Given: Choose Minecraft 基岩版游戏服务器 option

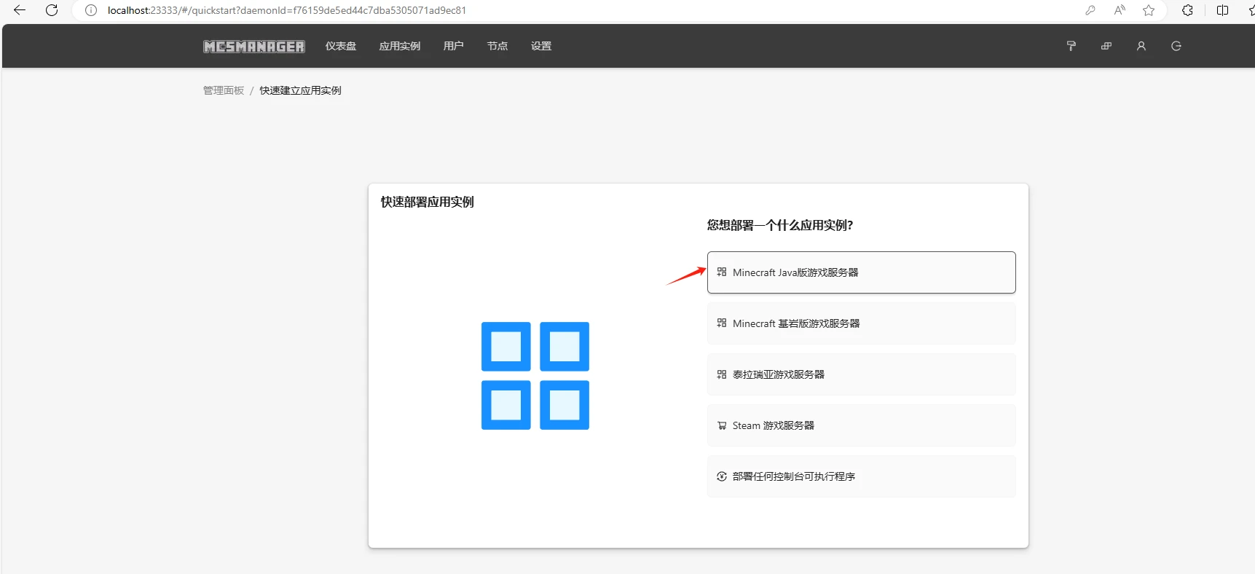Looking at the screenshot, I should (x=860, y=323).
